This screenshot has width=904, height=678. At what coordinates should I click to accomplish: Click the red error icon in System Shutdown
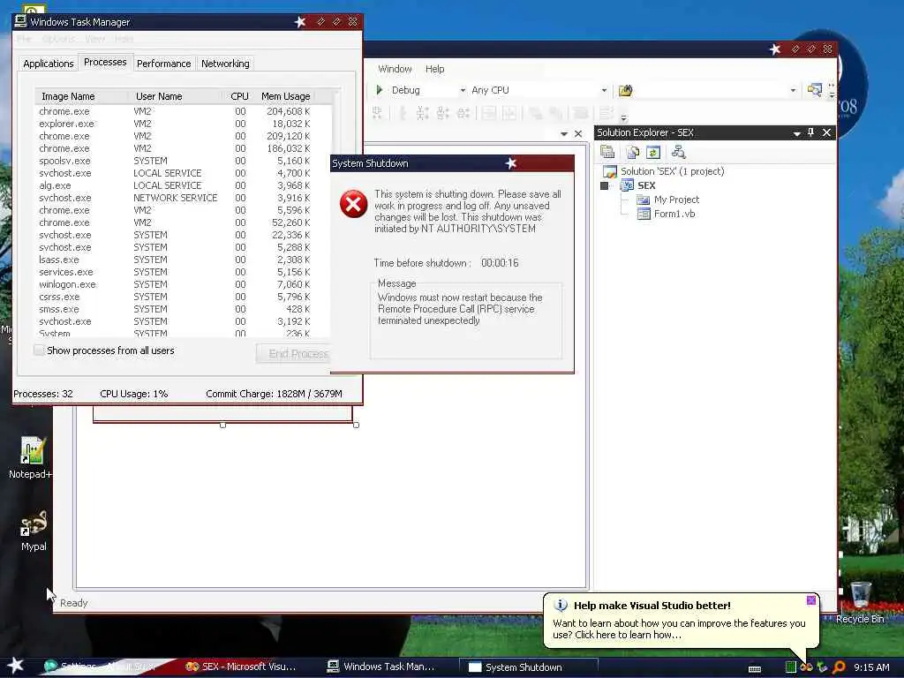pos(353,204)
